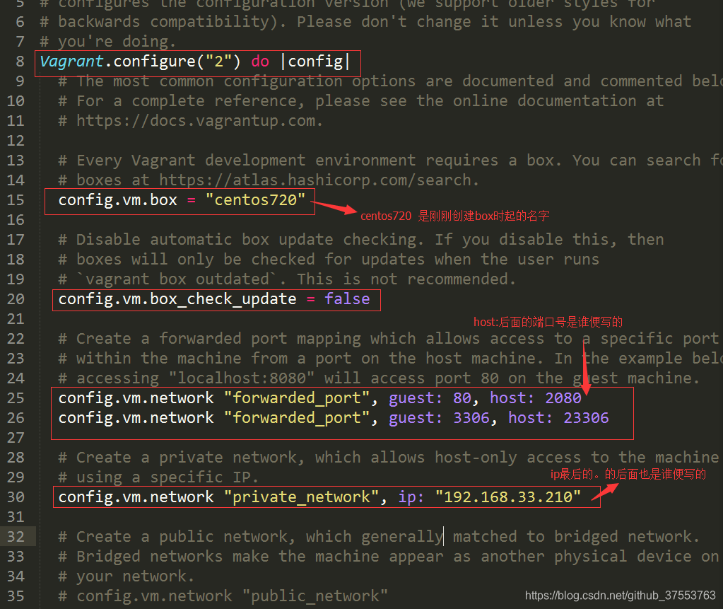Image resolution: width=723 pixels, height=609 pixels.
Task: Place cursor on host port 2080
Action: pyautogui.click(x=563, y=398)
